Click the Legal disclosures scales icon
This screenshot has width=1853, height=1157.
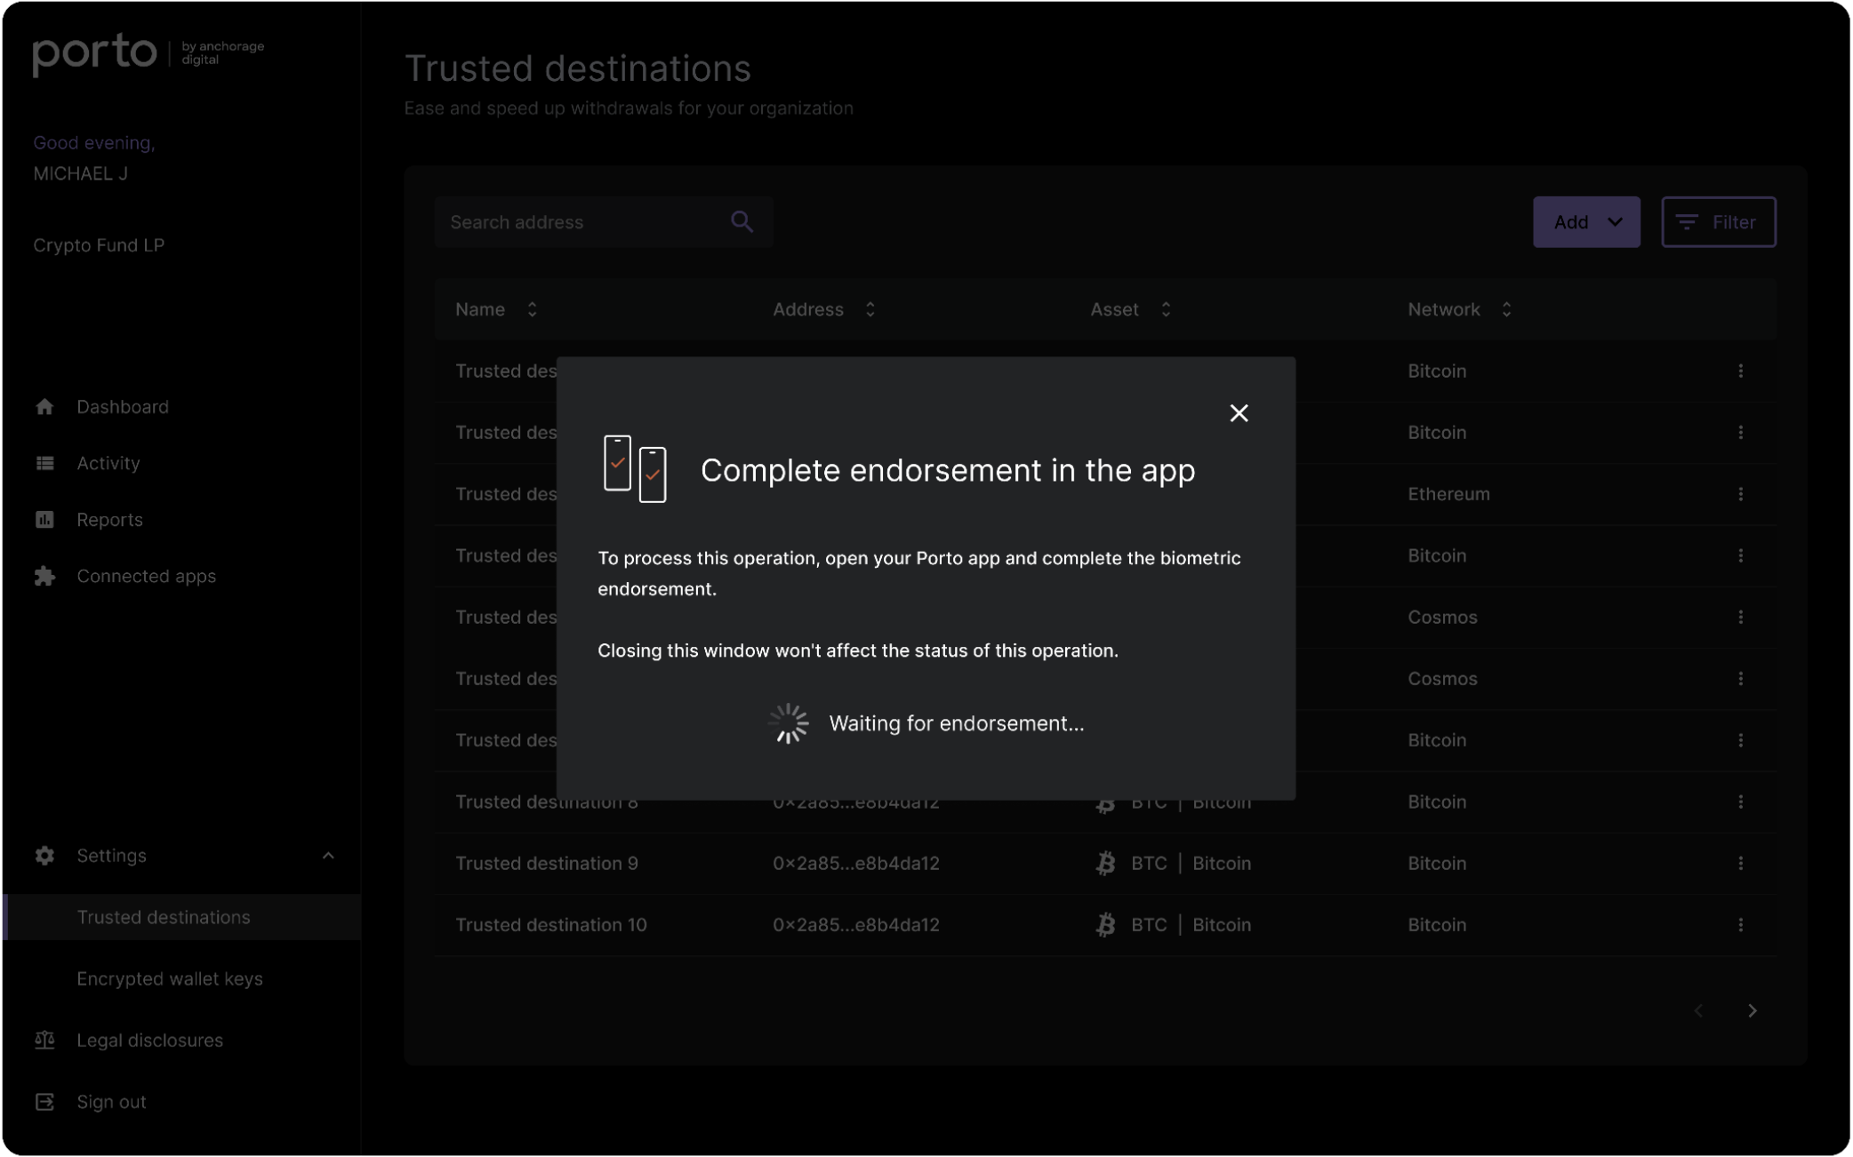click(x=44, y=1041)
